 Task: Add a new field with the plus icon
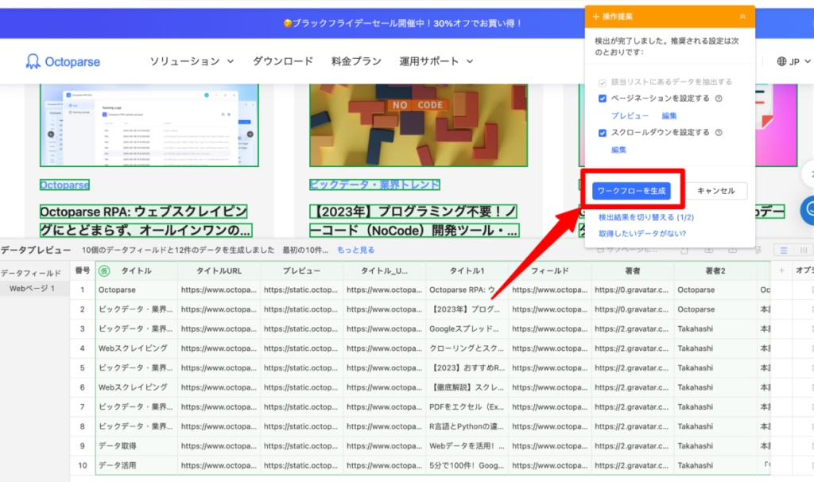[x=781, y=270]
